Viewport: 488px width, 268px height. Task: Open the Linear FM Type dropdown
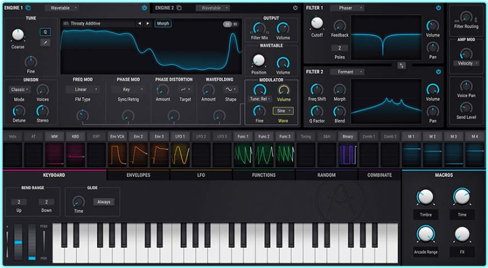(x=82, y=89)
